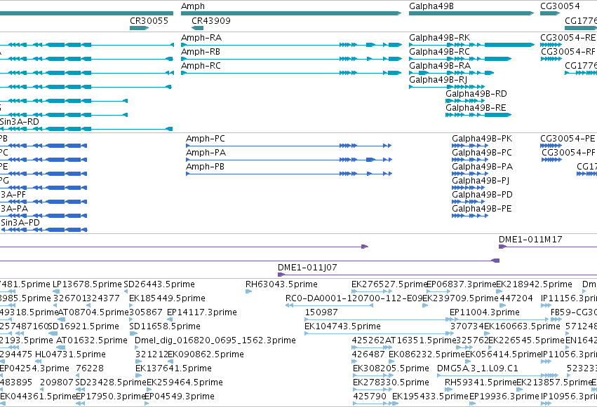
Task: Select the Galpha49B-RJ transcript
Action: pyautogui.click(x=447, y=87)
